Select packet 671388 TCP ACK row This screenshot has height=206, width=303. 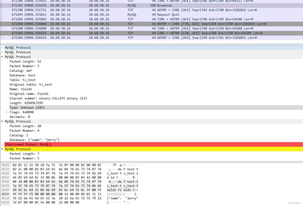[151, 10]
